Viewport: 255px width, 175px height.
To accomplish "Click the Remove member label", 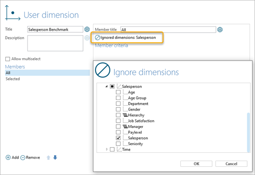I will click(33, 157).
